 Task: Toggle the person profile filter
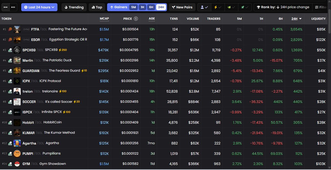pos(204,7)
